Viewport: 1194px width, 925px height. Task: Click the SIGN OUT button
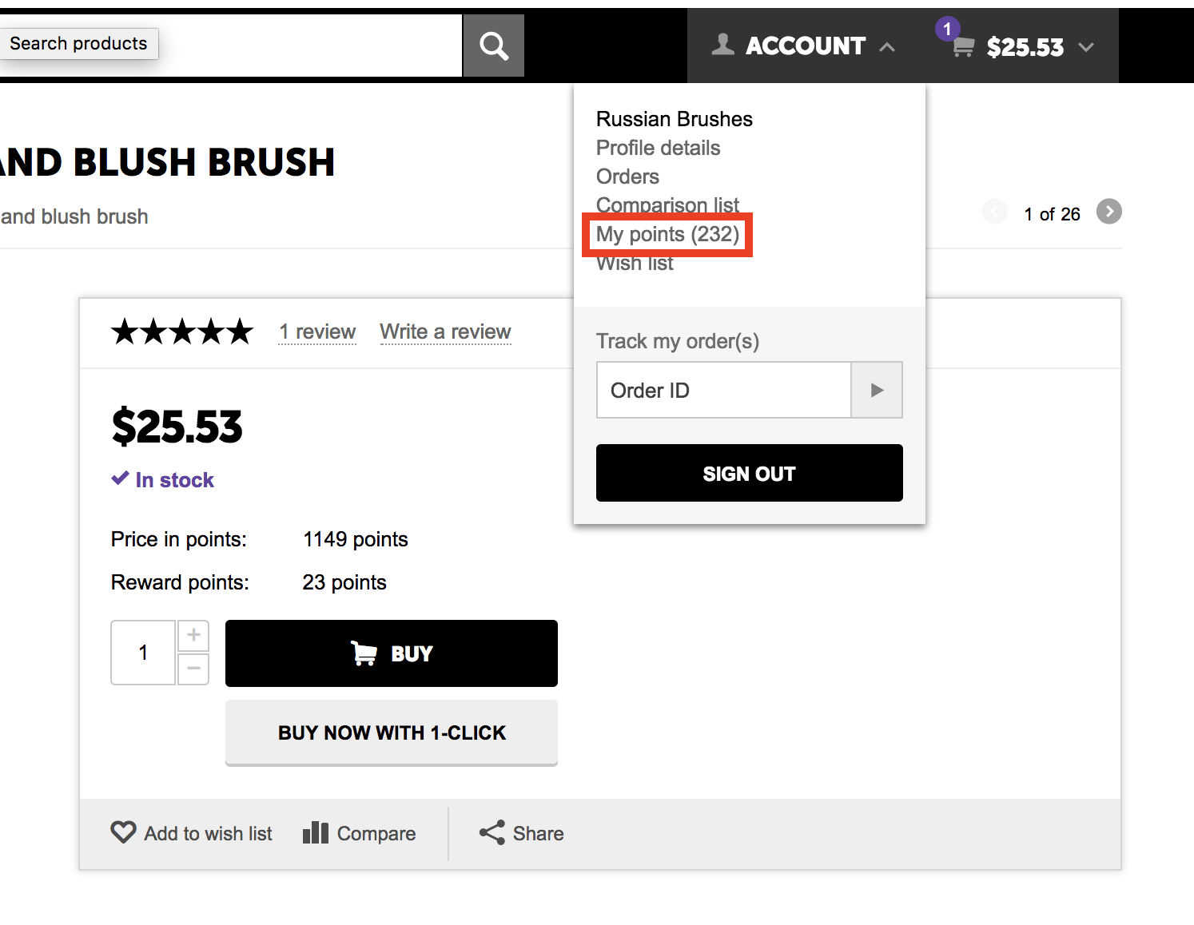click(x=749, y=473)
